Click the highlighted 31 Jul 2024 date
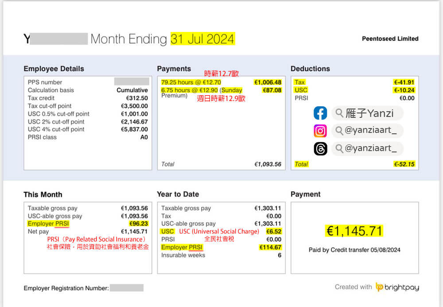 [202, 39]
